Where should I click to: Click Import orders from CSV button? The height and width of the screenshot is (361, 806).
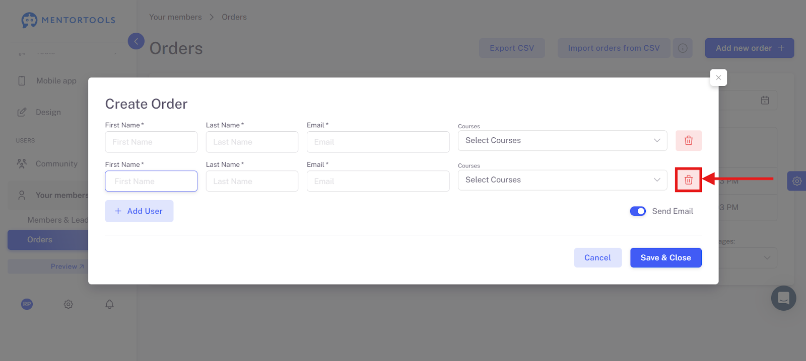(614, 48)
